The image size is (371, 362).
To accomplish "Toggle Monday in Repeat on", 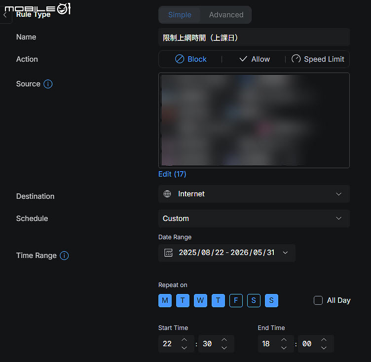I will point(165,300).
